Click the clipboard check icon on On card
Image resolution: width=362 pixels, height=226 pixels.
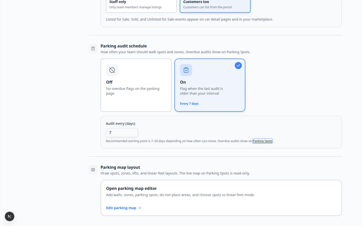click(186, 70)
